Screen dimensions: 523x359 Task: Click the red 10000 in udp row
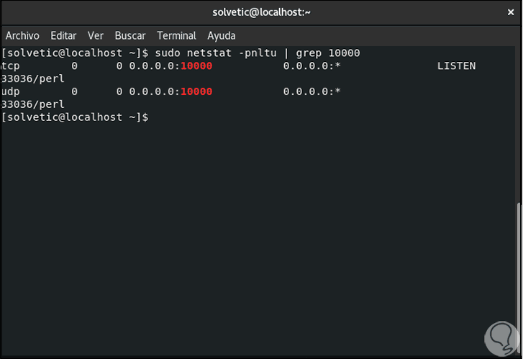pos(196,91)
